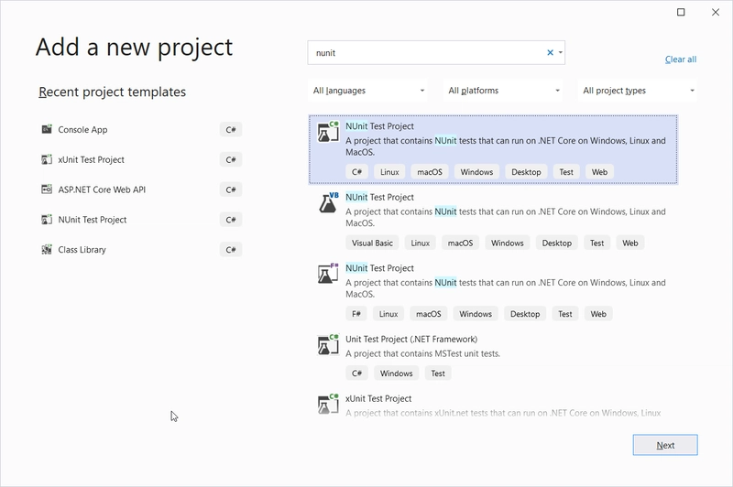Screen dimensions: 733x487
Task: Select the Unit Test Project (.NET Framework) title
Action: pyautogui.click(x=411, y=339)
